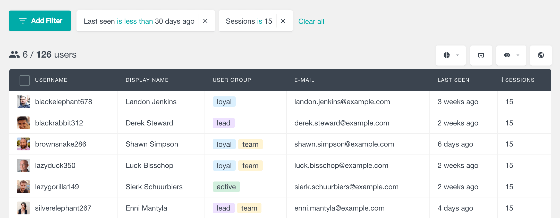Click the Clear all link
Viewport: 560px width, 218px height.
pyautogui.click(x=311, y=22)
